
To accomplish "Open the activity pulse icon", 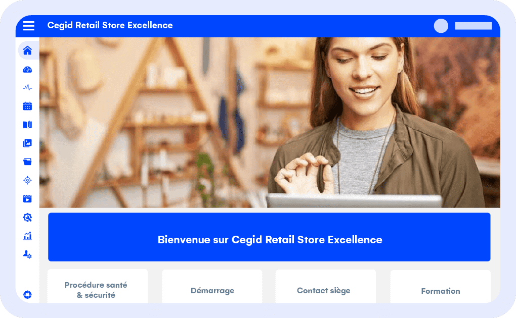I will point(27,87).
